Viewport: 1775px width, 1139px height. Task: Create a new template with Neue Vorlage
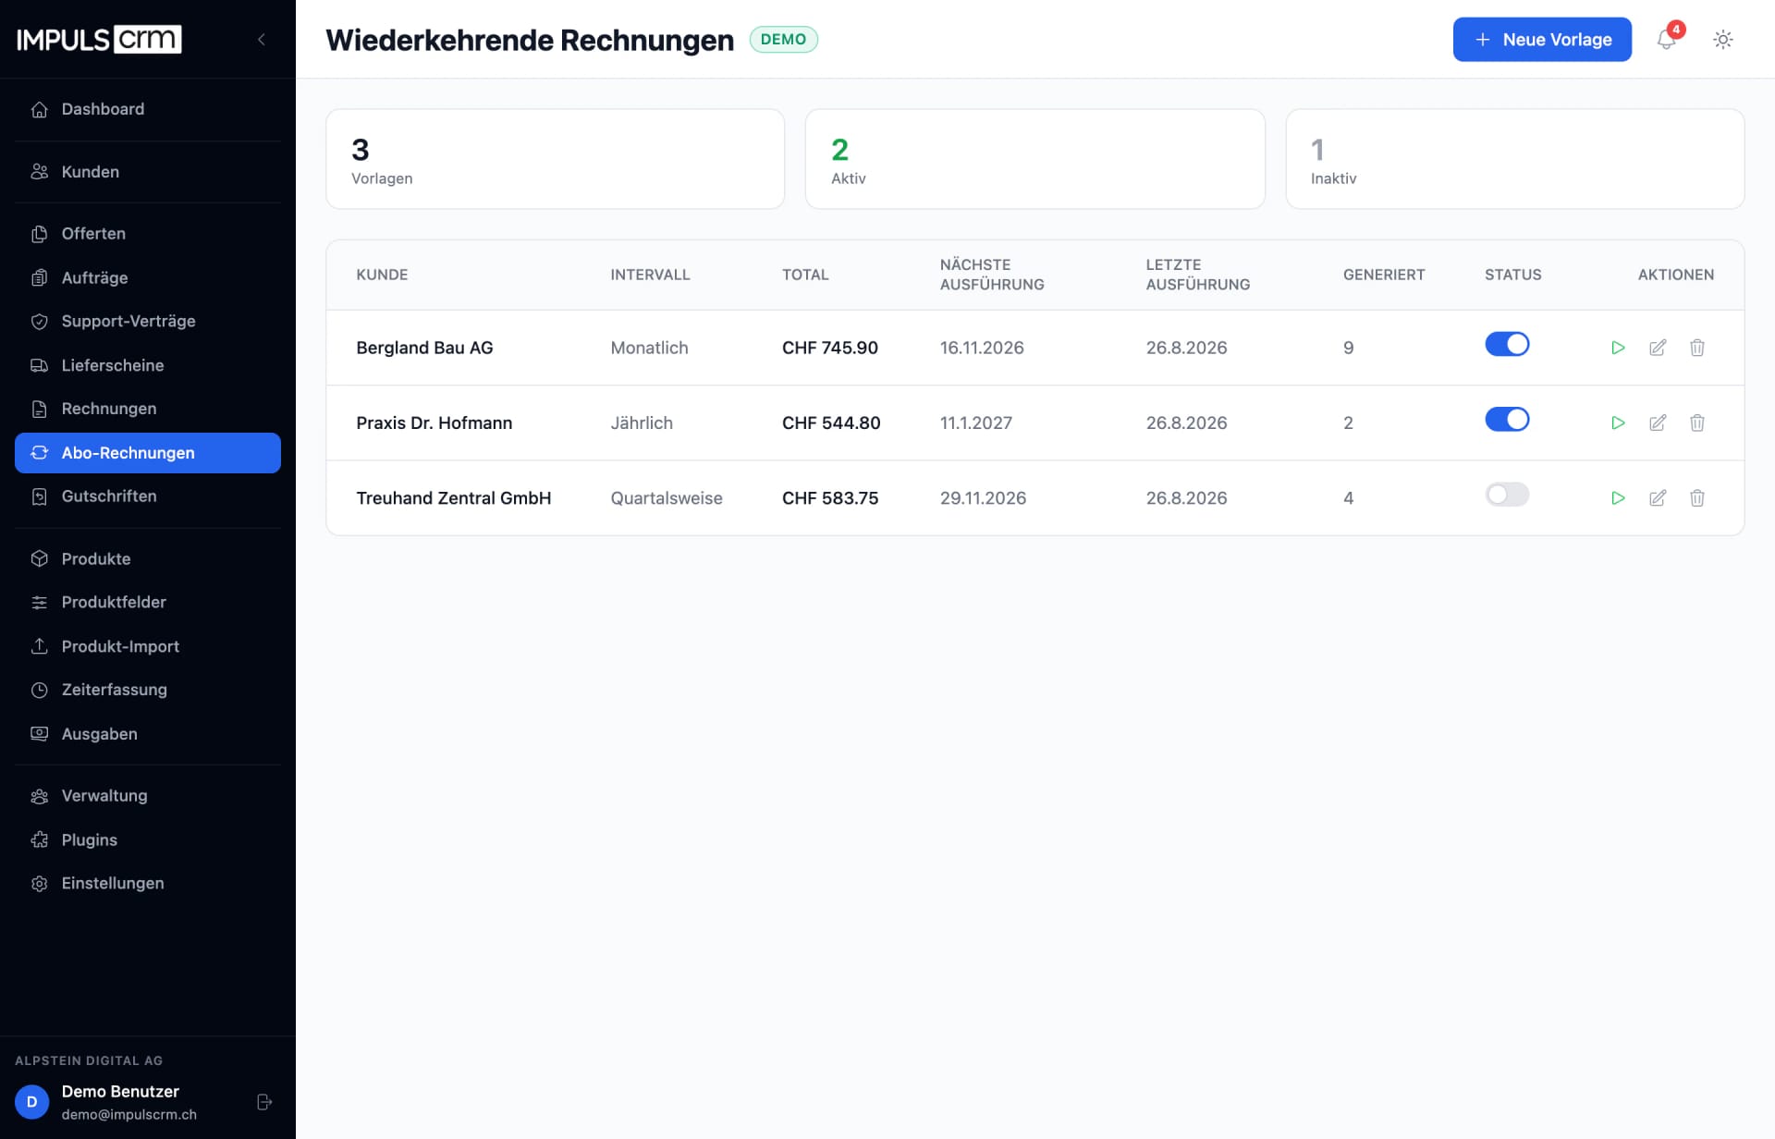(x=1542, y=40)
